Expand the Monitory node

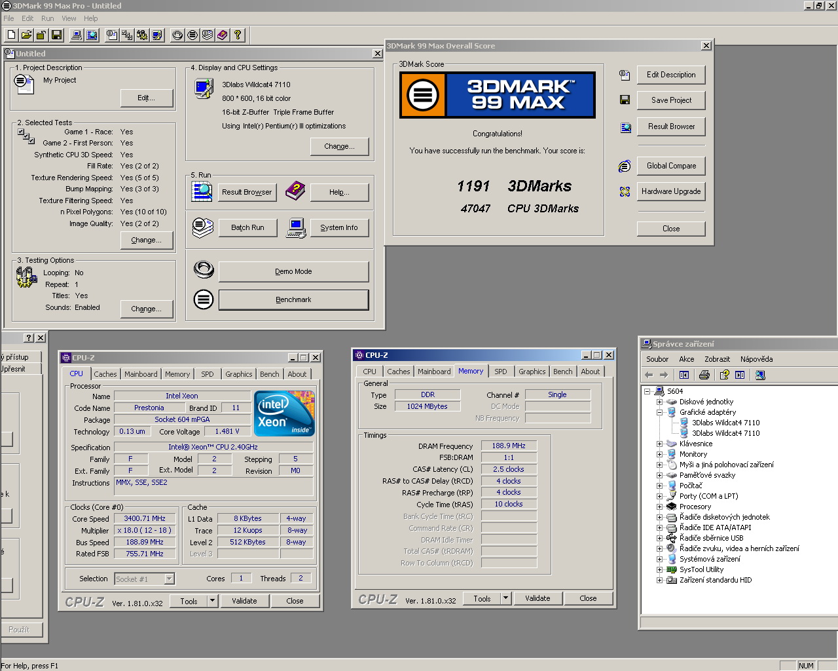[659, 454]
